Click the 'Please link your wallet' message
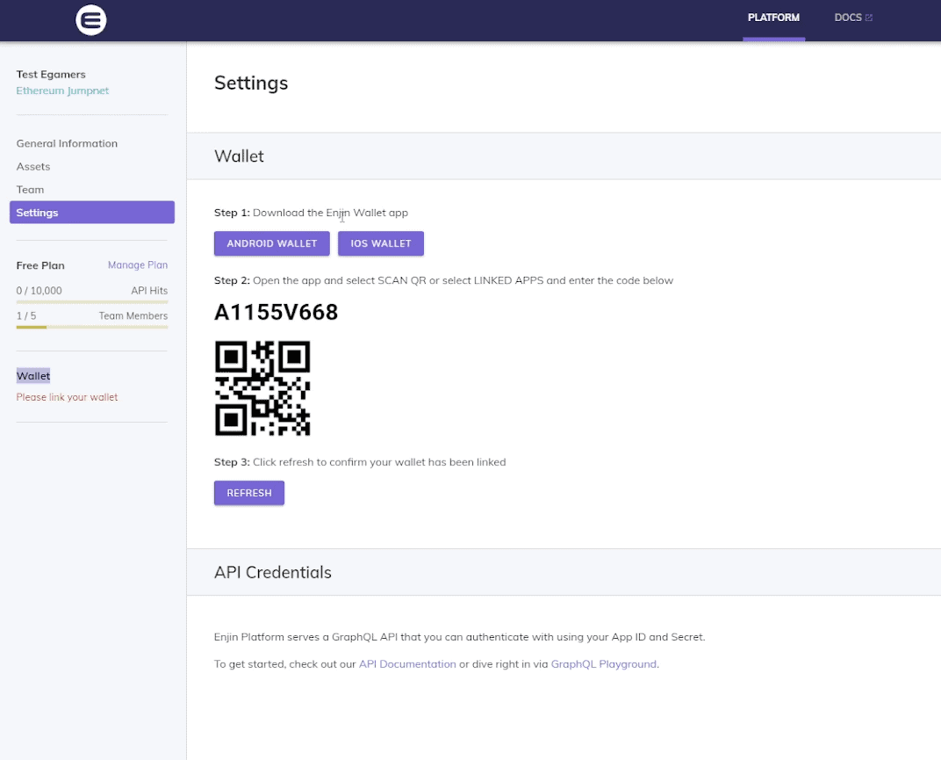This screenshot has height=760, width=941. [x=67, y=397]
